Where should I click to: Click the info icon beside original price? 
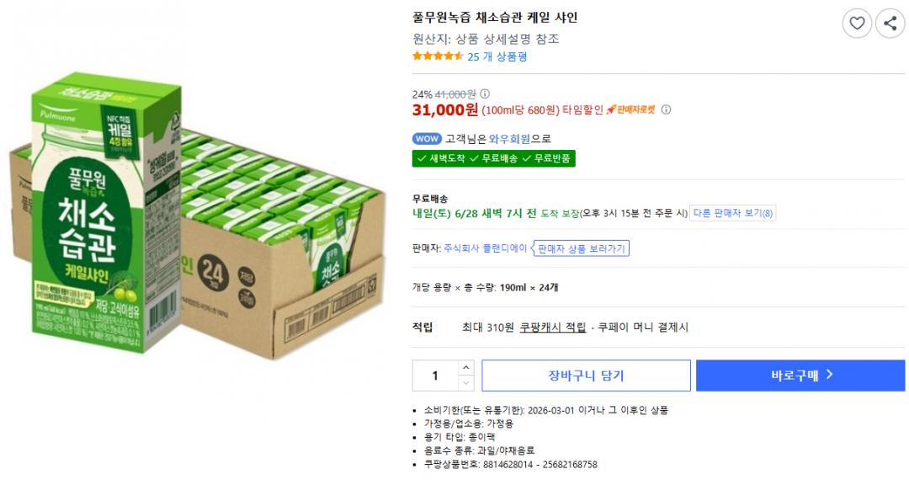(x=485, y=94)
